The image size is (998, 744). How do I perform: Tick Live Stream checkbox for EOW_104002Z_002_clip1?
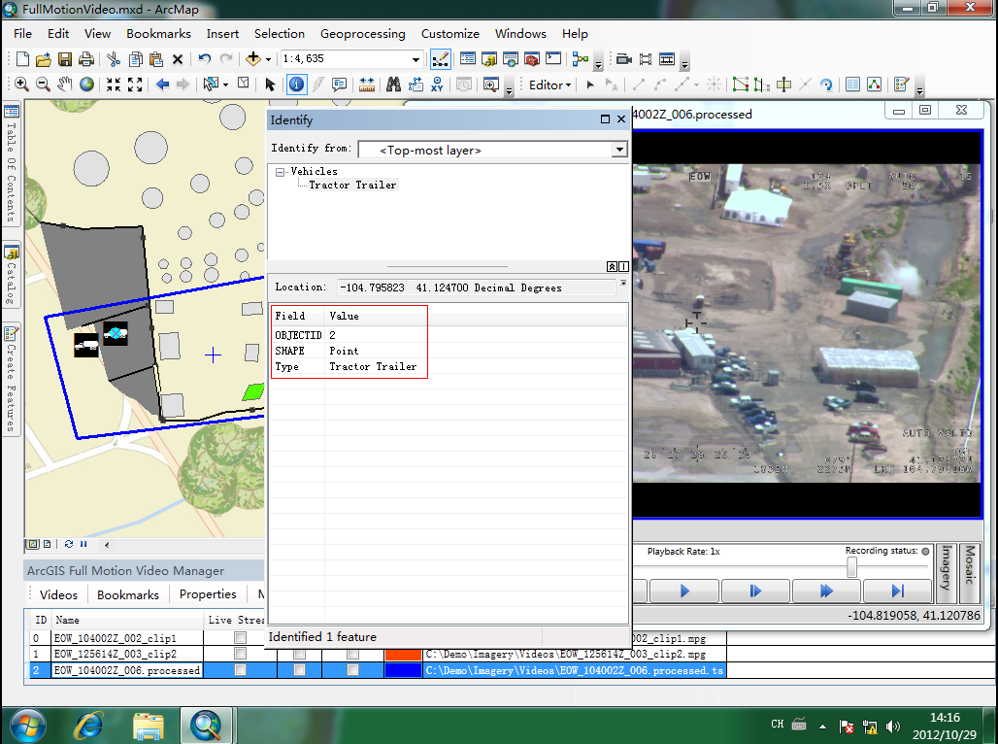pyautogui.click(x=240, y=637)
